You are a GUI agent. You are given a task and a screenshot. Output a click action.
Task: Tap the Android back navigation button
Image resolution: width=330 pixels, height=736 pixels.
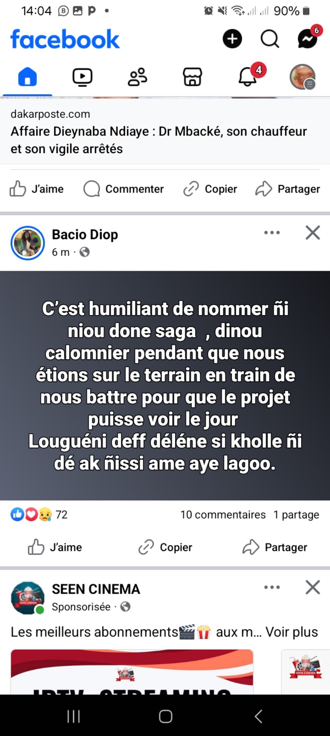[x=258, y=716]
